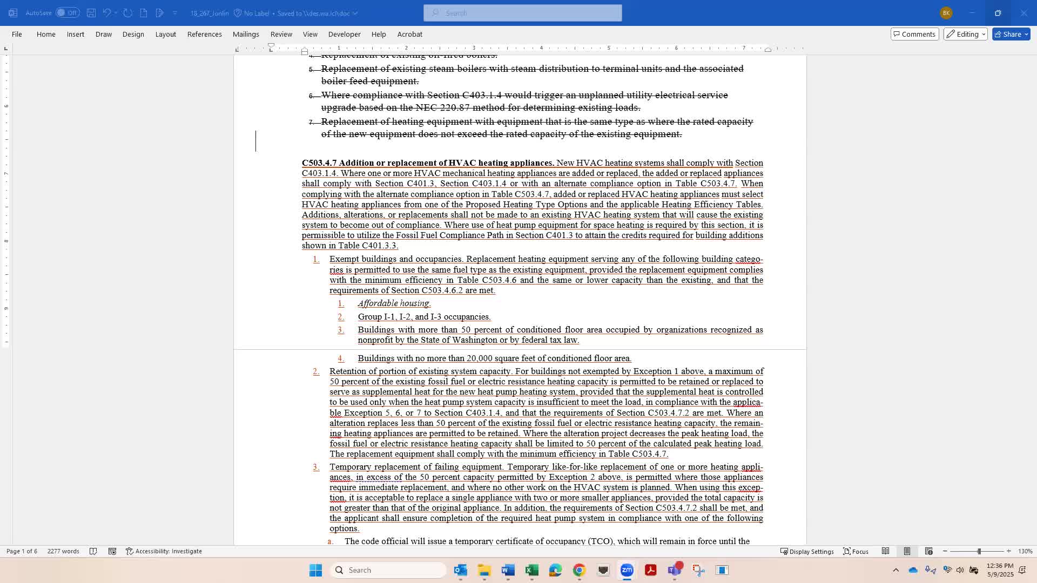1037x583 pixels.
Task: Click the right indent marker on ruler
Action: [767, 50]
